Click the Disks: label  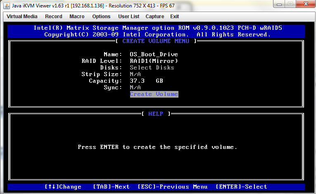tap(111, 67)
